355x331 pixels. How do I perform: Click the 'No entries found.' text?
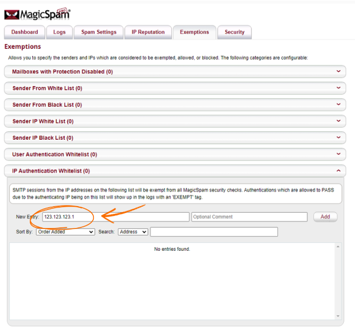pyautogui.click(x=172, y=249)
